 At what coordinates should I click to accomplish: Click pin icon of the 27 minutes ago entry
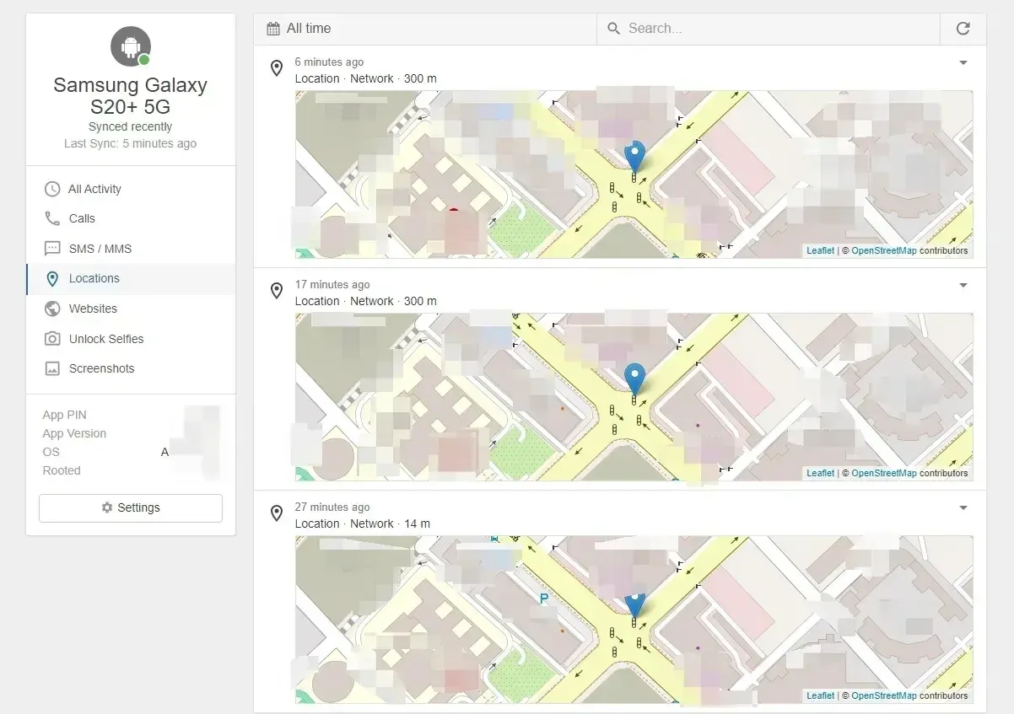pos(276,513)
